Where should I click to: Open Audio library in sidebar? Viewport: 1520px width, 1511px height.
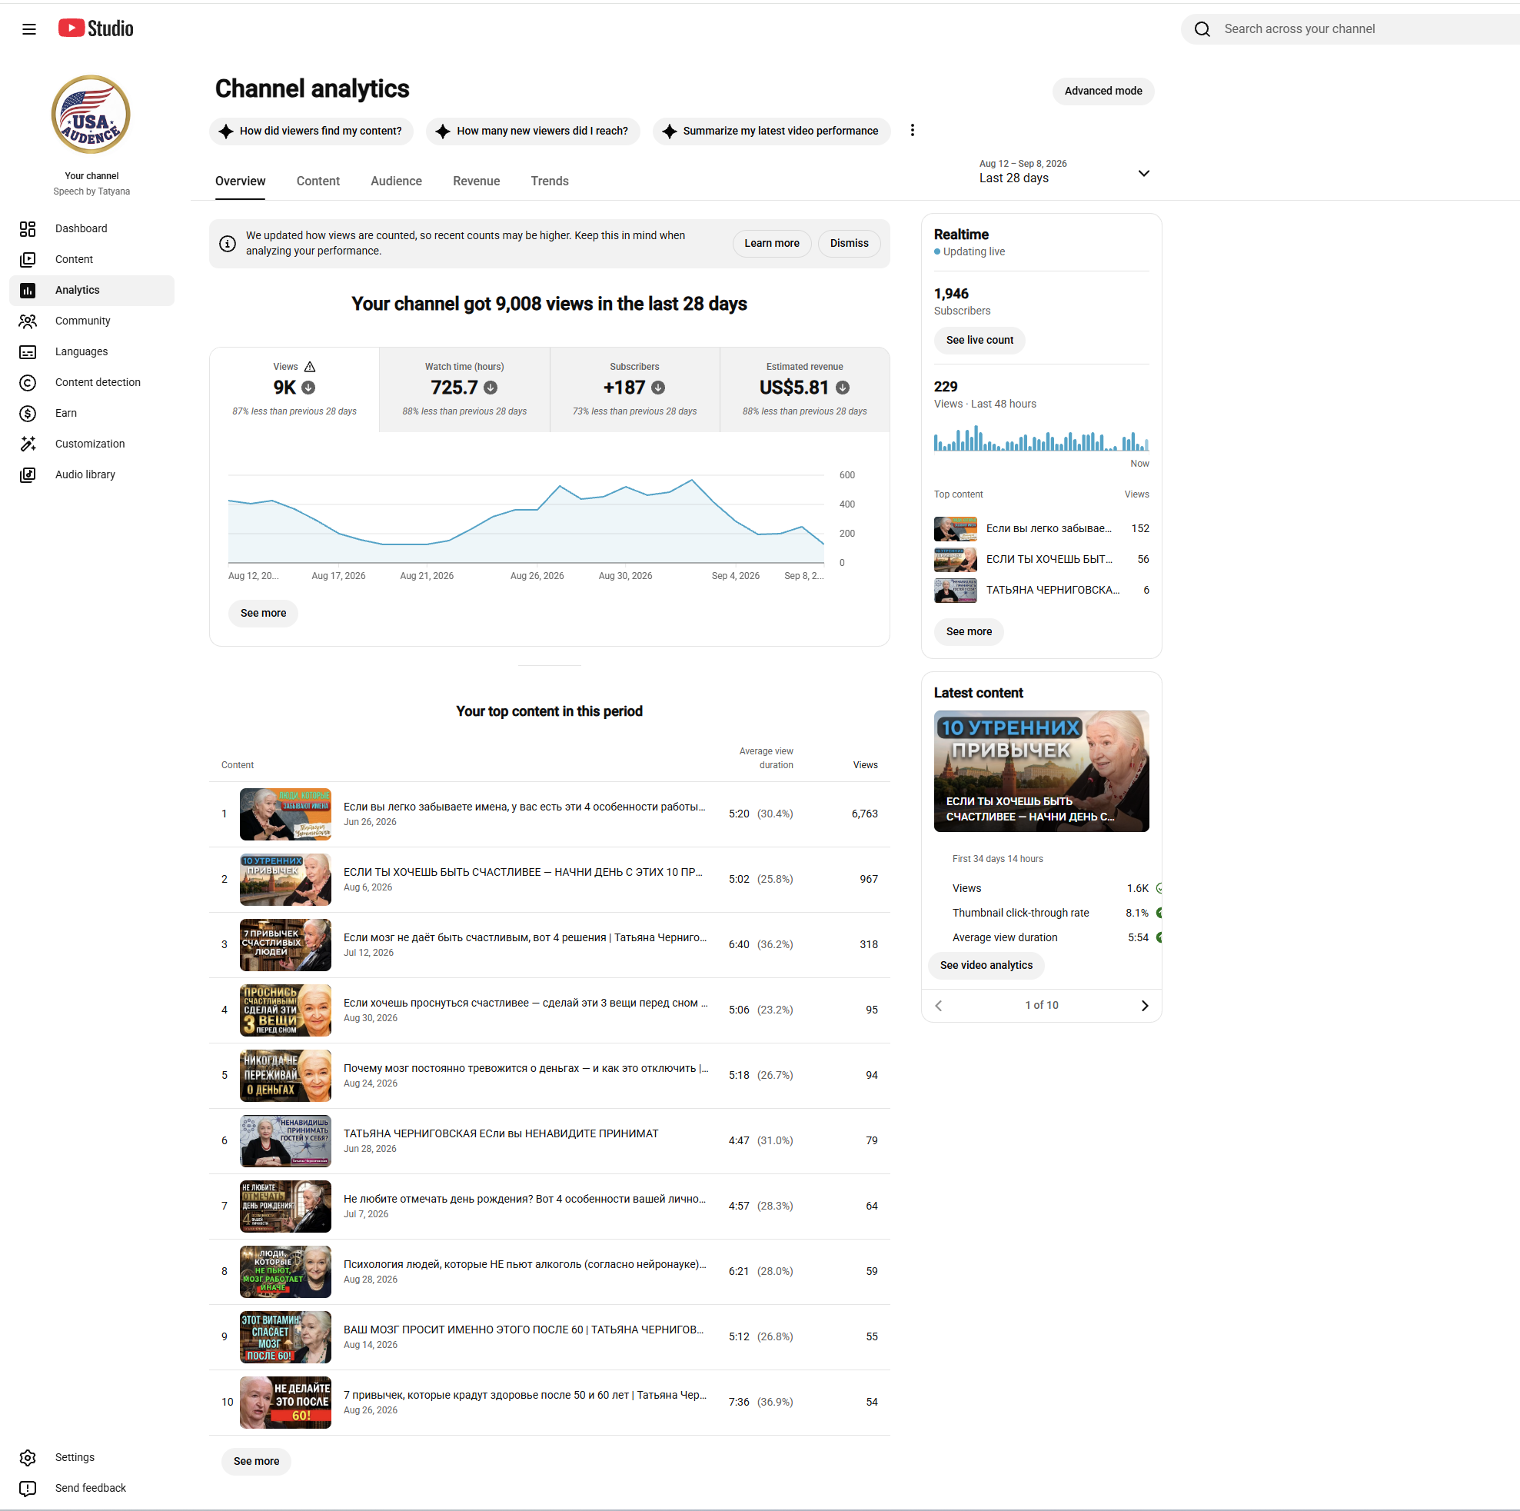tap(91, 474)
